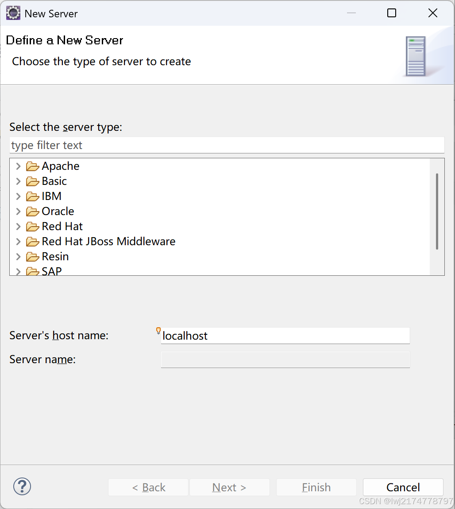Expand the Oracle server category

(19, 211)
